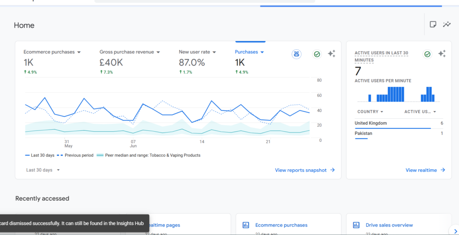Open sparkle insights icon on overview card

[331, 54]
